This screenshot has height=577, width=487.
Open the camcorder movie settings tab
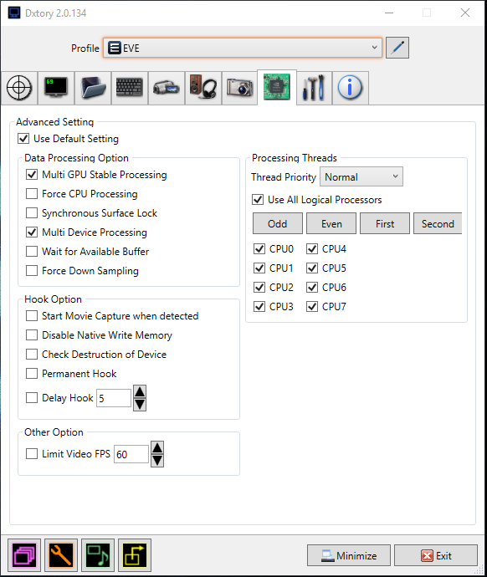[x=167, y=88]
